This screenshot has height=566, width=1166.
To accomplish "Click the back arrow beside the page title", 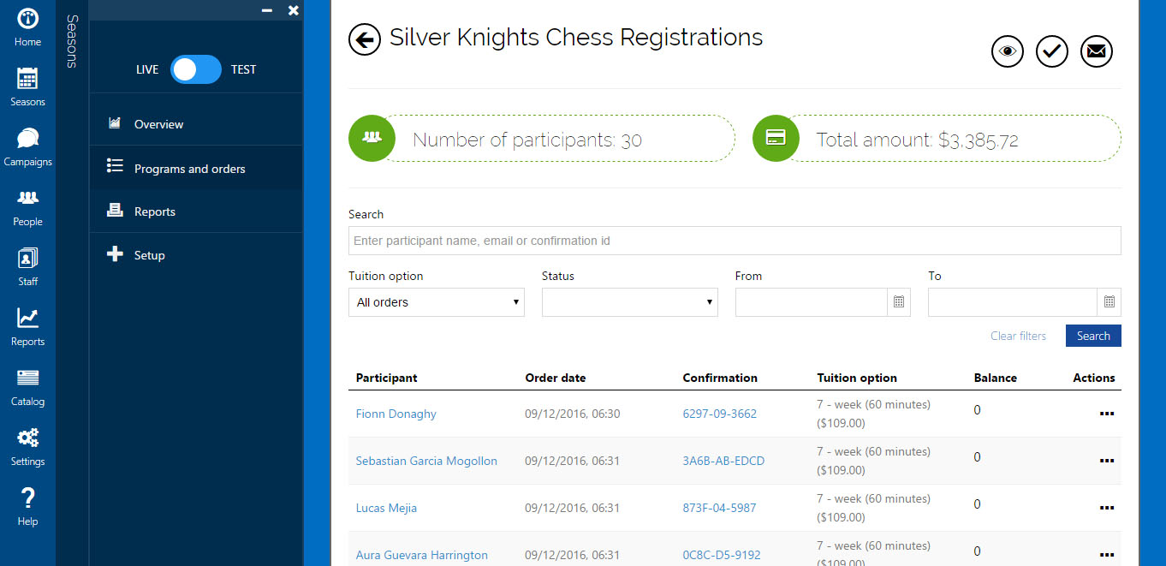I will coord(365,39).
